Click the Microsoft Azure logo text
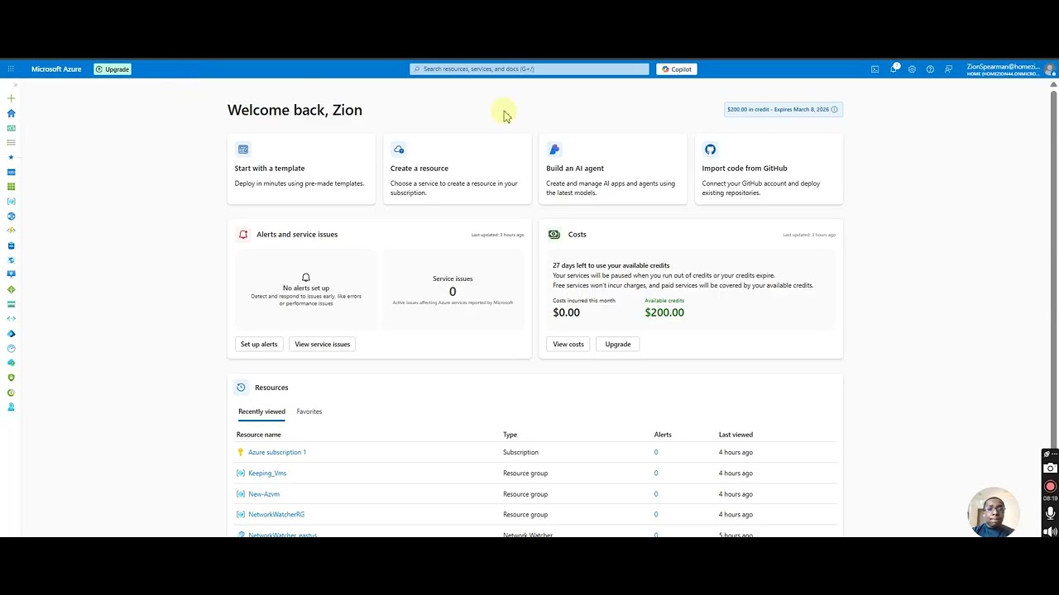 pyautogui.click(x=56, y=69)
